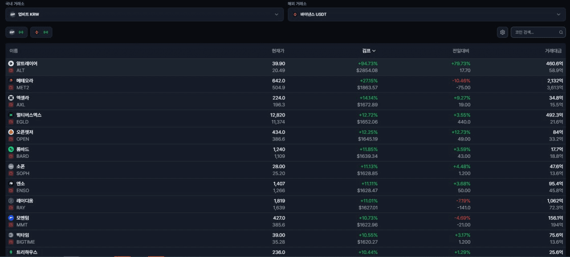
Task: Sort by the 김프 column header
Action: [x=368, y=51]
